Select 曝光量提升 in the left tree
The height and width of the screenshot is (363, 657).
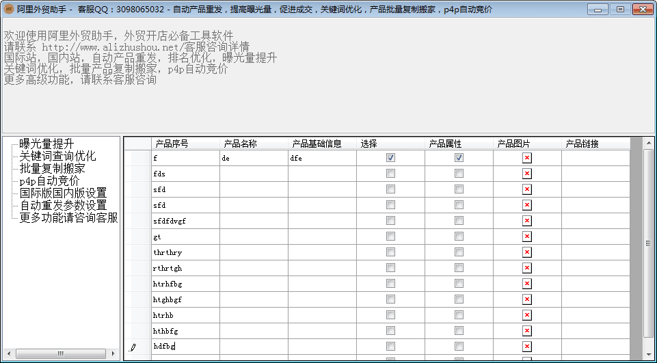46,144
